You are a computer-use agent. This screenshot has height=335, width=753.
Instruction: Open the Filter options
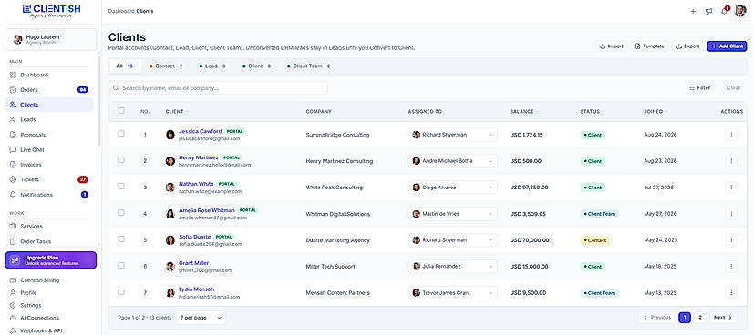pos(700,88)
